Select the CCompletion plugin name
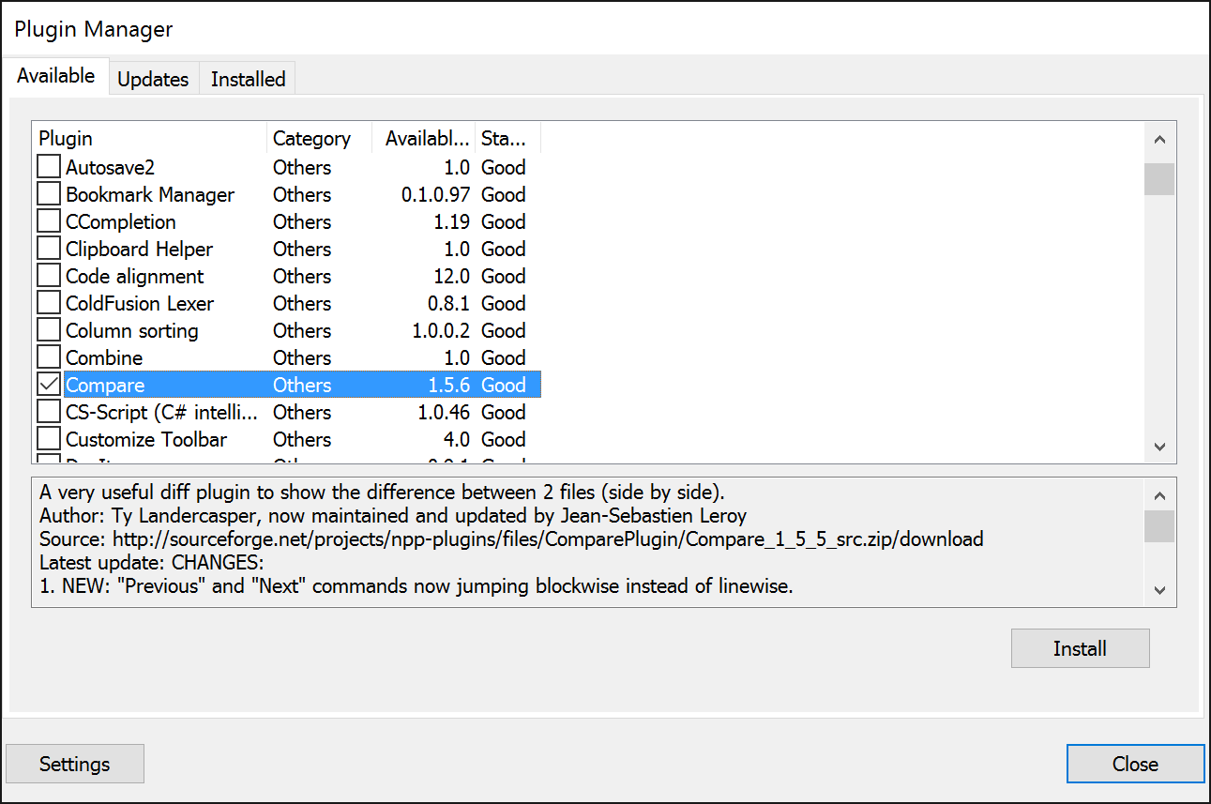 tap(121, 221)
